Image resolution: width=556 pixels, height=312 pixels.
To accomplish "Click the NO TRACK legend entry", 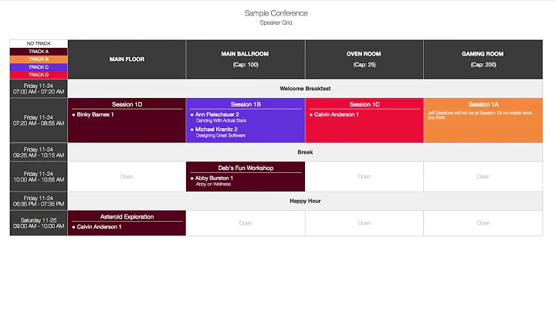I will pyautogui.click(x=39, y=43).
